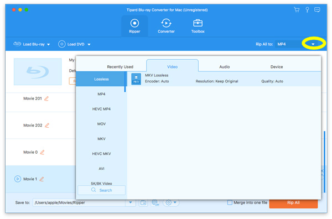332x219 pixels.
Task: Toggle Merge into one file checkbox
Action: point(230,202)
